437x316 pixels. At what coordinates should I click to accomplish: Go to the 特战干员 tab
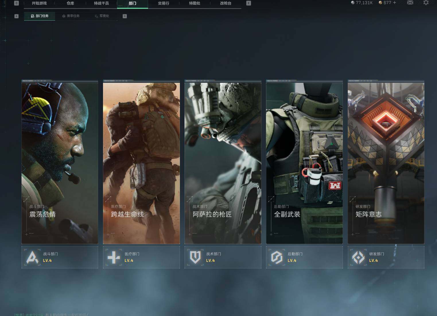101,3
